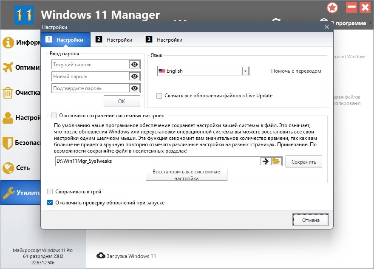Viewport: 374px width, 269px height.
Task: Select the Настройка user icon in sidebar
Action: point(8,118)
